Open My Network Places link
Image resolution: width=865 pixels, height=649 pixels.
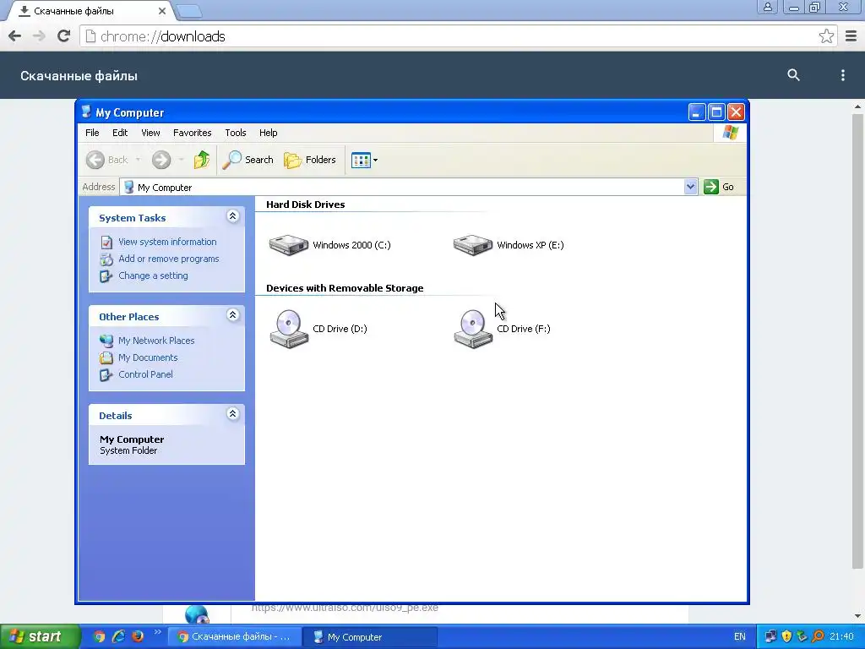156,341
